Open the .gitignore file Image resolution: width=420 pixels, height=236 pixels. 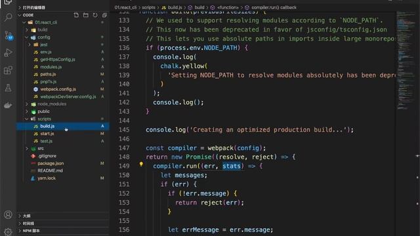pyautogui.click(x=63, y=156)
